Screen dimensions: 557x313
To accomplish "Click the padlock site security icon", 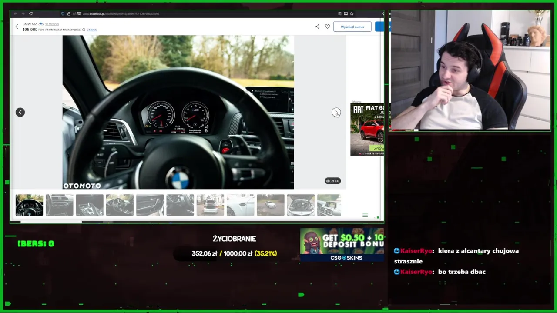I will tap(68, 13).
